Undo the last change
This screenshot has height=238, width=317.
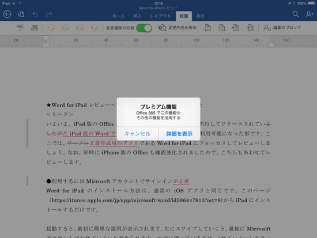(x=35, y=14)
